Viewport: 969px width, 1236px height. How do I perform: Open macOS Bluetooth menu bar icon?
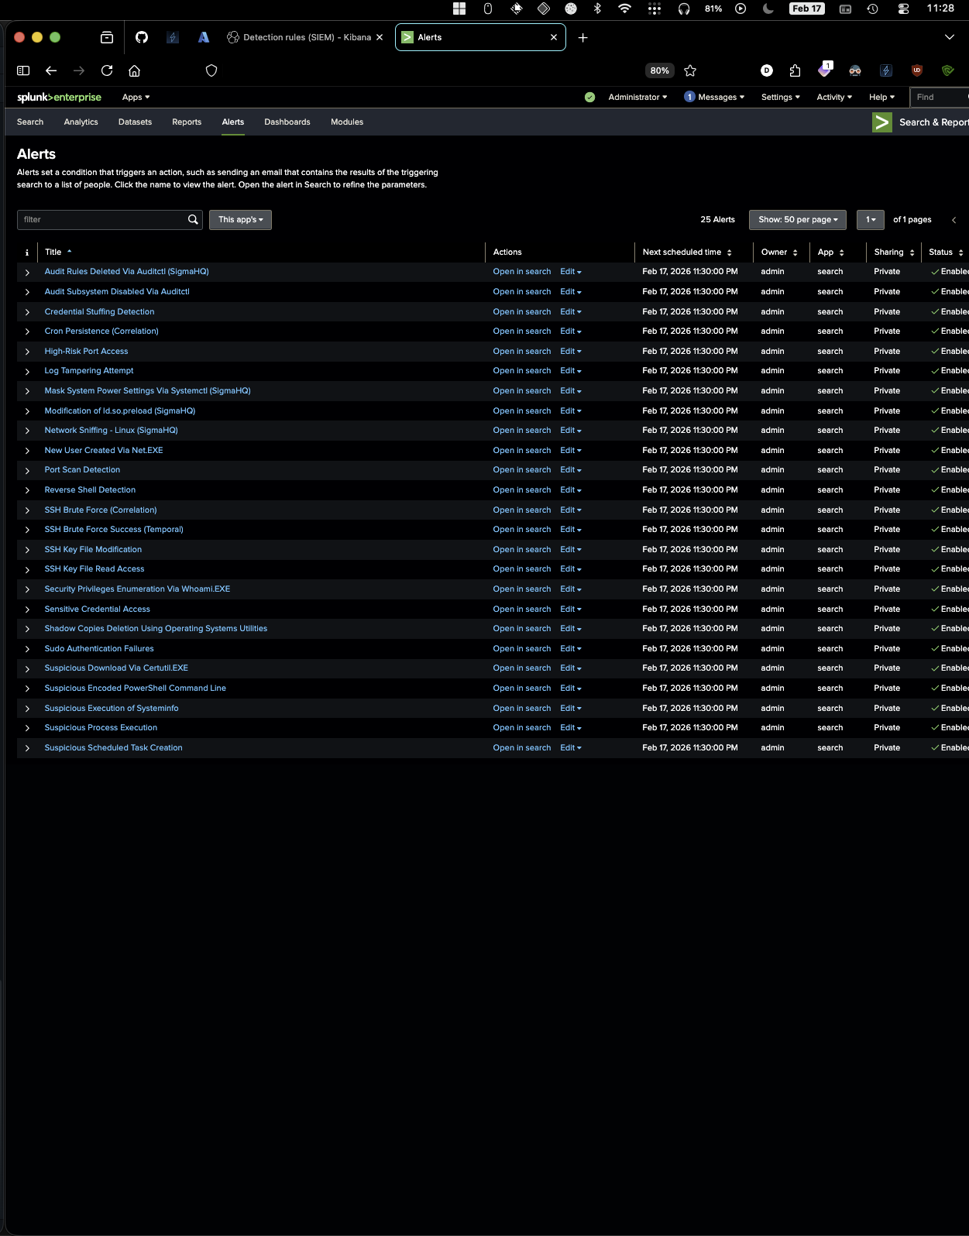[x=597, y=9]
